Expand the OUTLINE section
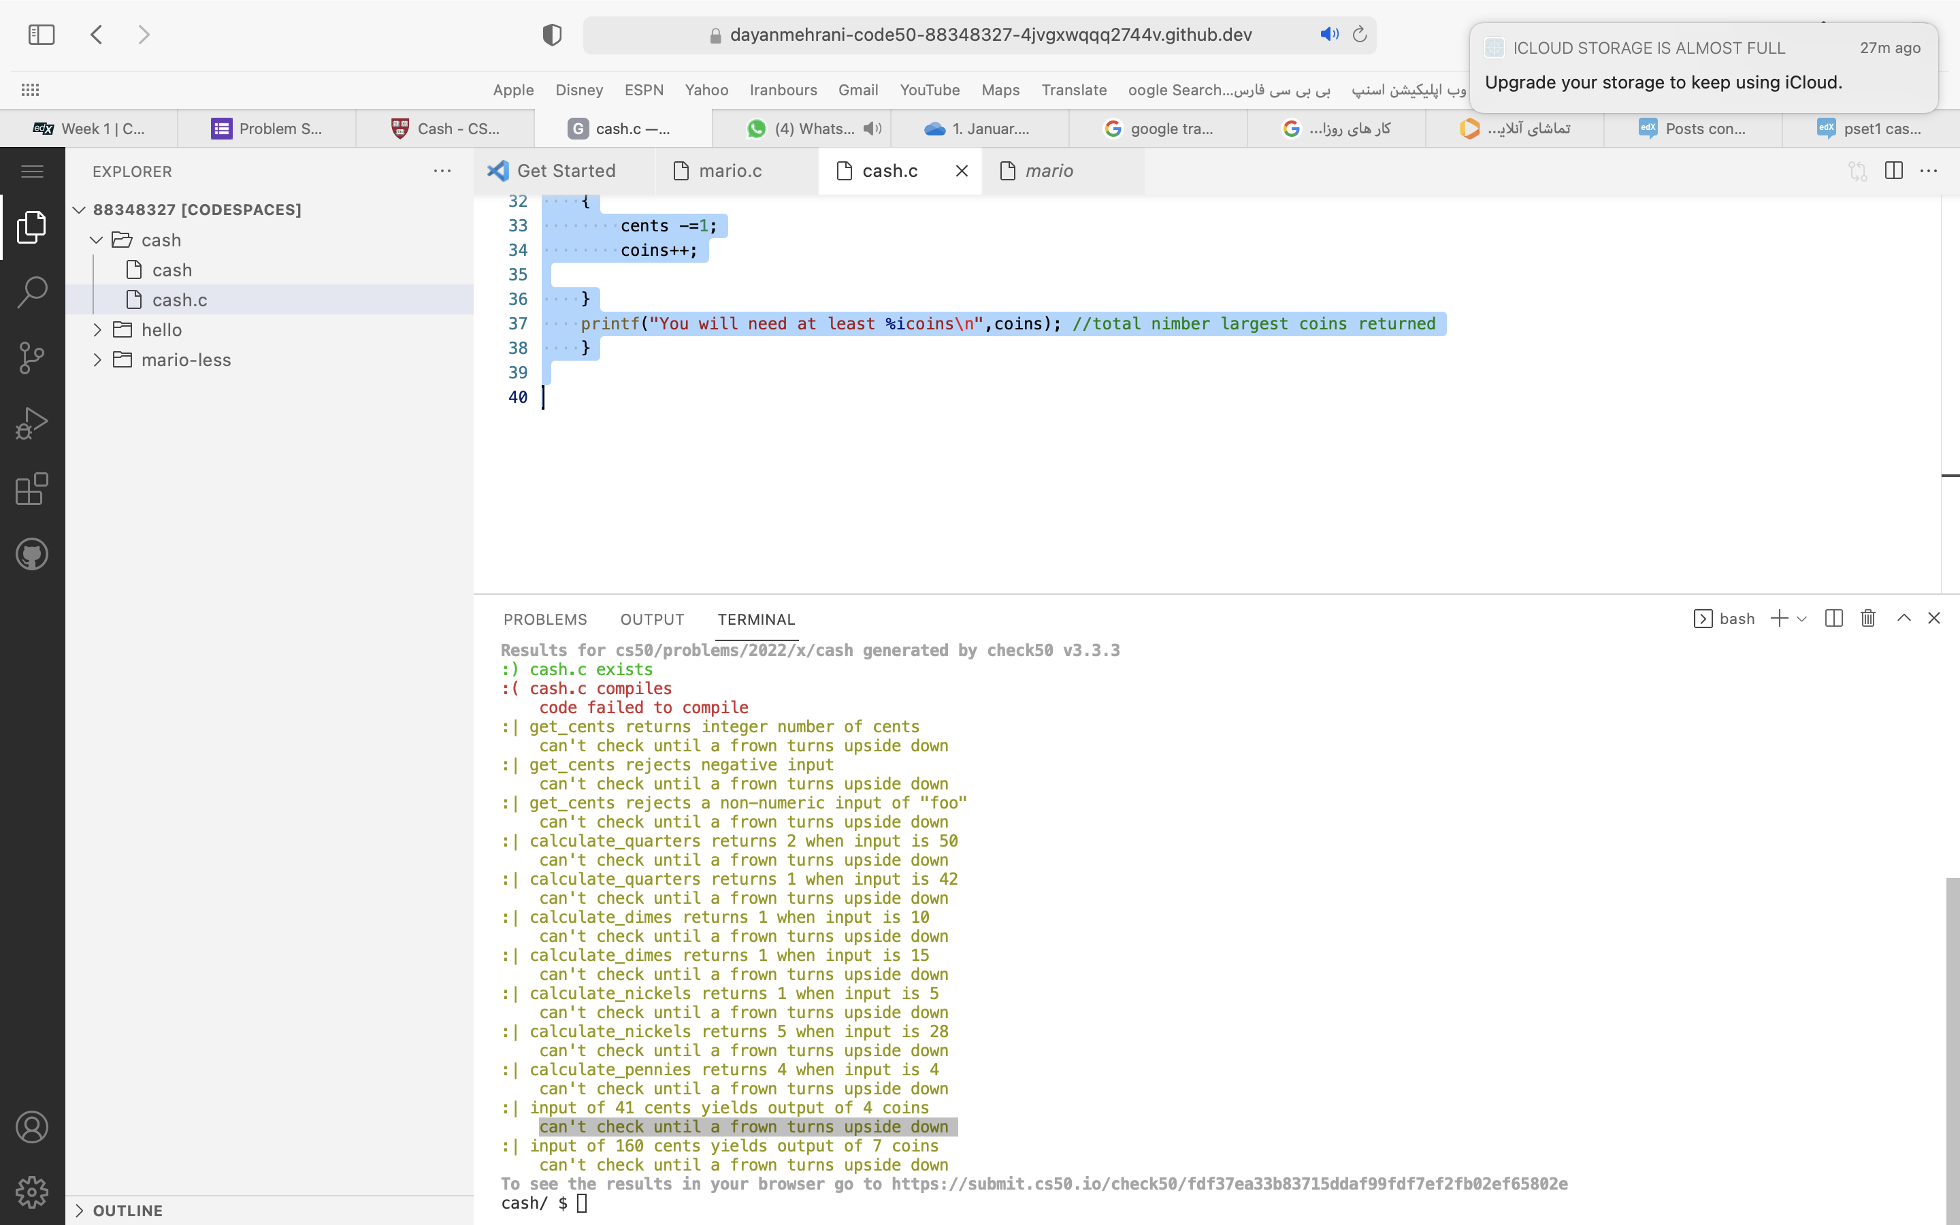The width and height of the screenshot is (1960, 1225). point(78,1211)
